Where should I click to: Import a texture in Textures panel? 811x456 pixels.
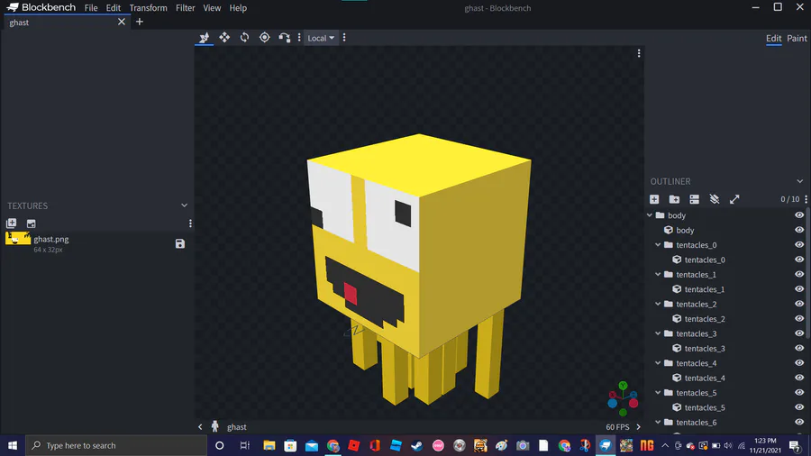pos(12,223)
